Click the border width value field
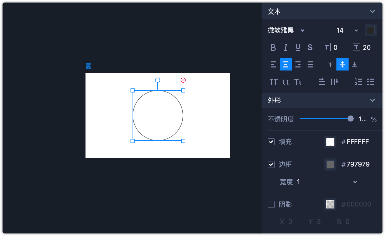385x236 pixels. coord(298,182)
